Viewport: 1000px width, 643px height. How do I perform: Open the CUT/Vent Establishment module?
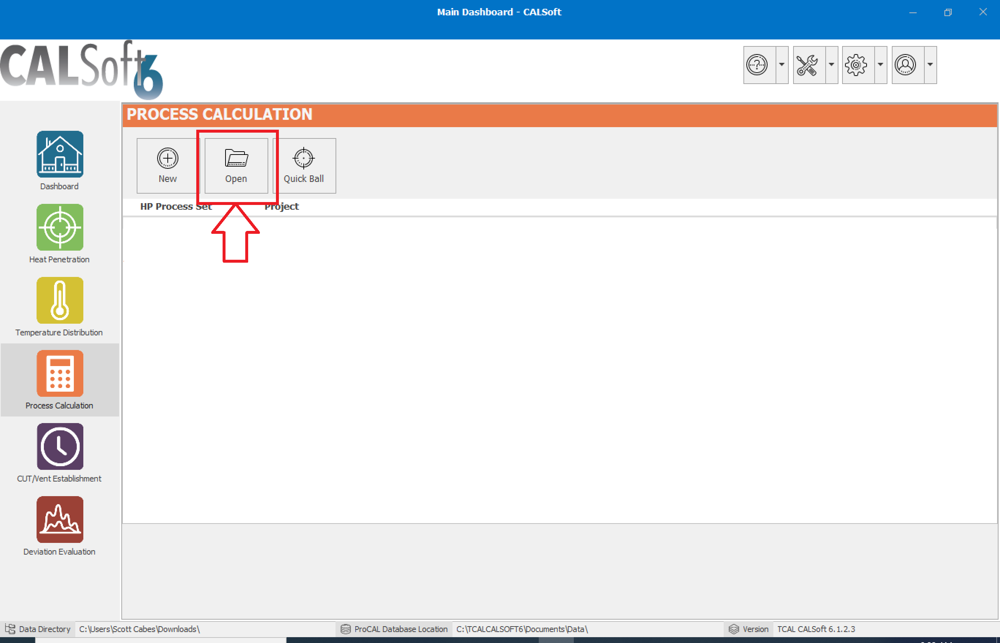[60, 446]
